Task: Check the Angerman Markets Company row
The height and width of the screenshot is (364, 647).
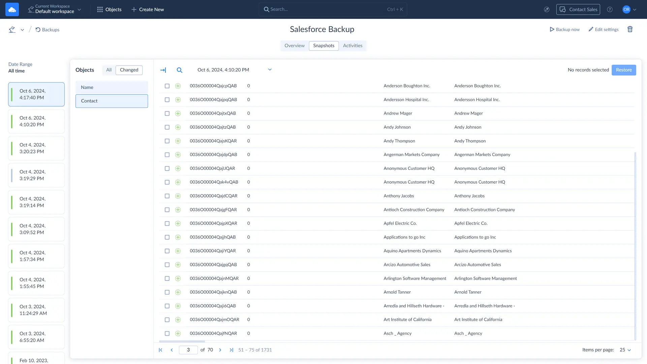Action: pos(167,155)
